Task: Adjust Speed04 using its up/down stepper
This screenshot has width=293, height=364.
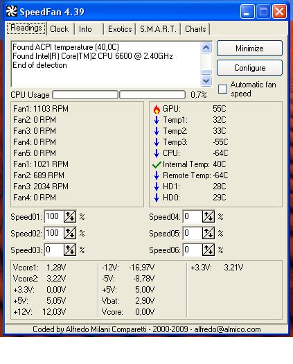Action: 208,216
